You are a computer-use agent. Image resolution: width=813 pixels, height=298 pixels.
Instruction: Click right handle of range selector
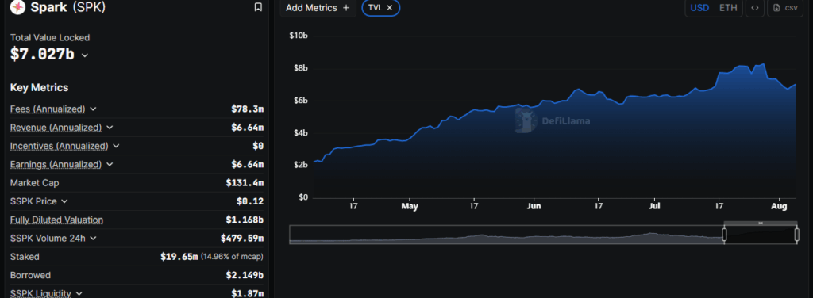click(x=797, y=235)
